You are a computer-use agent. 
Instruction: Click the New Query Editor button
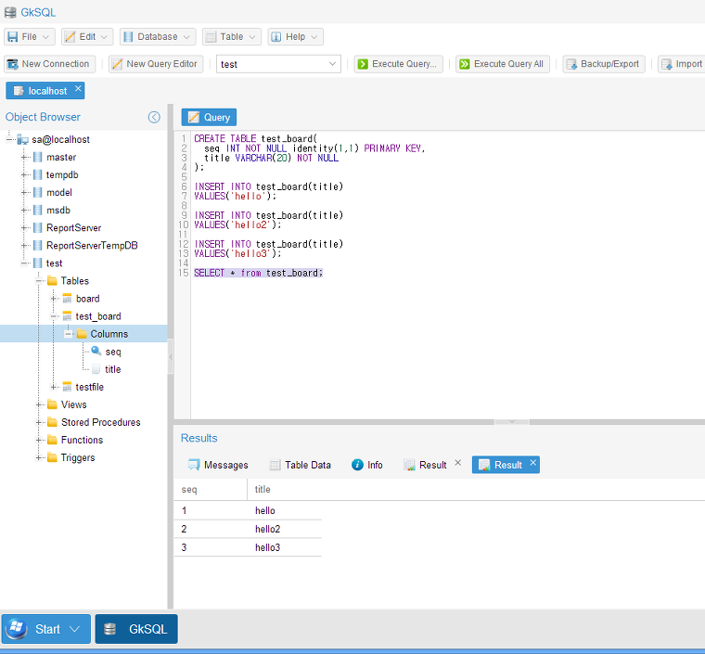click(x=156, y=64)
